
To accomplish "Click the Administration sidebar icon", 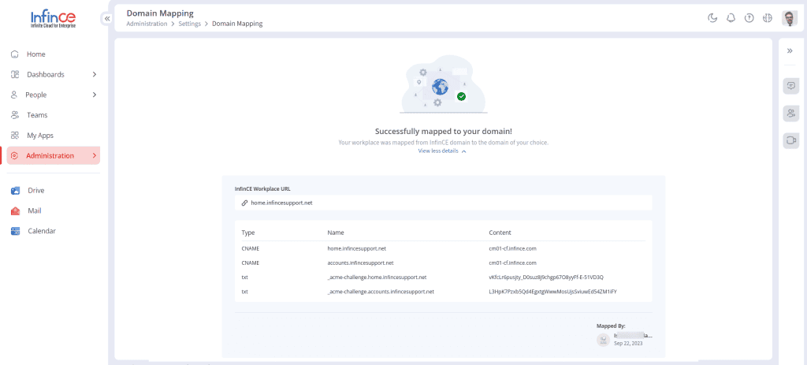I will click(15, 156).
